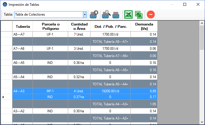The height and width of the screenshot is (125, 205).
Task: Select the A5----A4 pipe cell
Action: [x=23, y=77]
